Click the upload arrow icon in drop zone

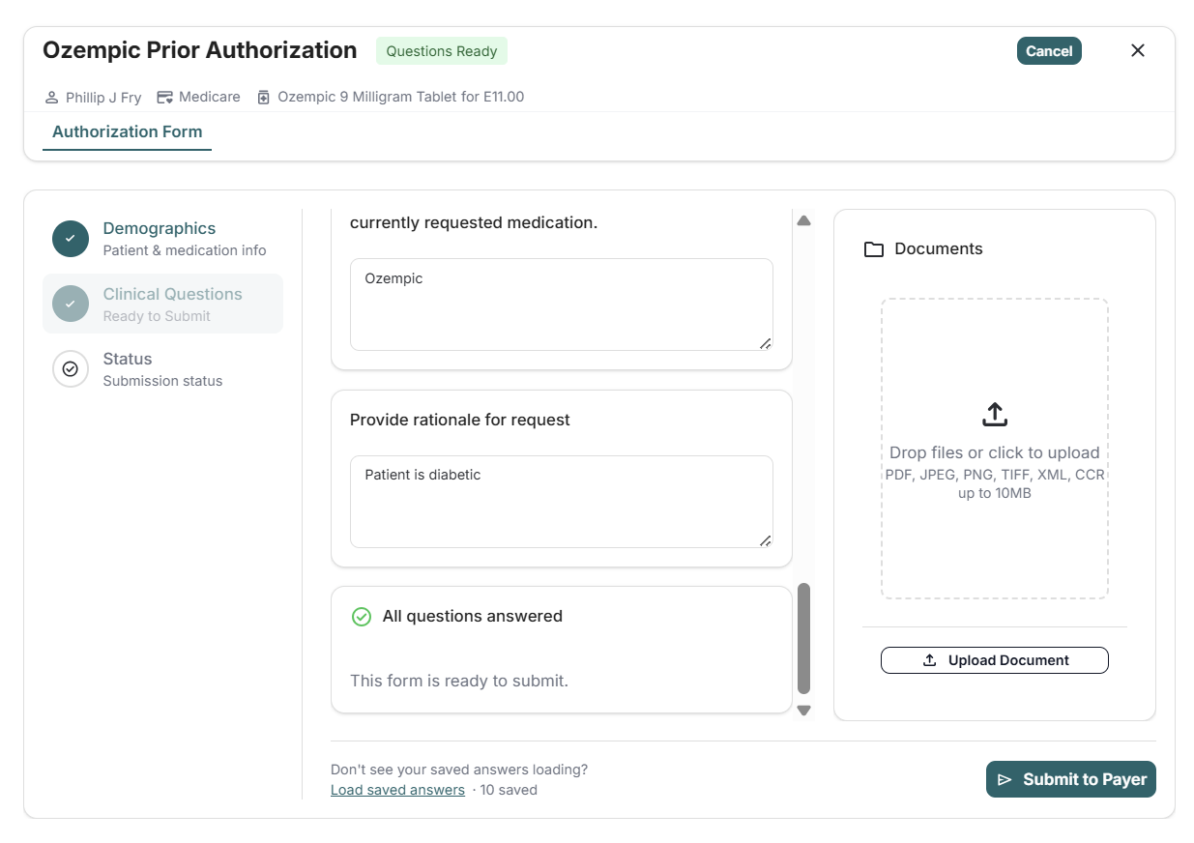(x=995, y=415)
